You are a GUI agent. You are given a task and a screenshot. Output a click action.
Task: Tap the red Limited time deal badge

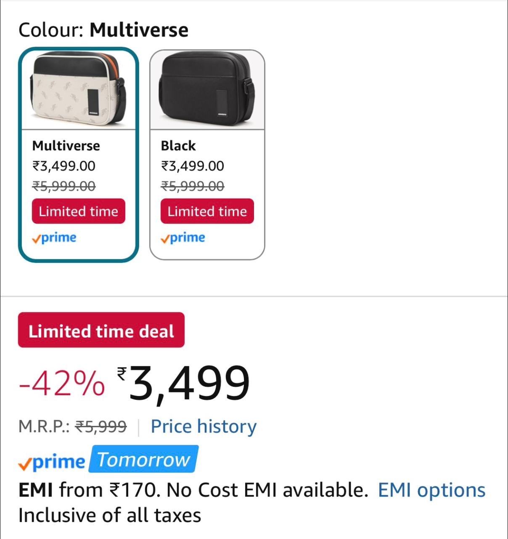[x=101, y=330]
